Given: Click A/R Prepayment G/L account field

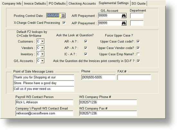Looking at the screenshot, I should (110, 16).
